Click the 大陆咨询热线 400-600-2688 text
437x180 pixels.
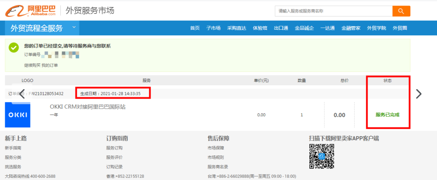[30, 177]
